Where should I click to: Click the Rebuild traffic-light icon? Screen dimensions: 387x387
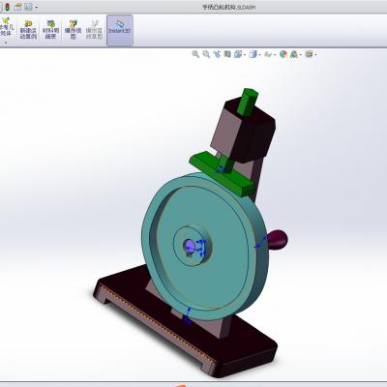[8, 7]
